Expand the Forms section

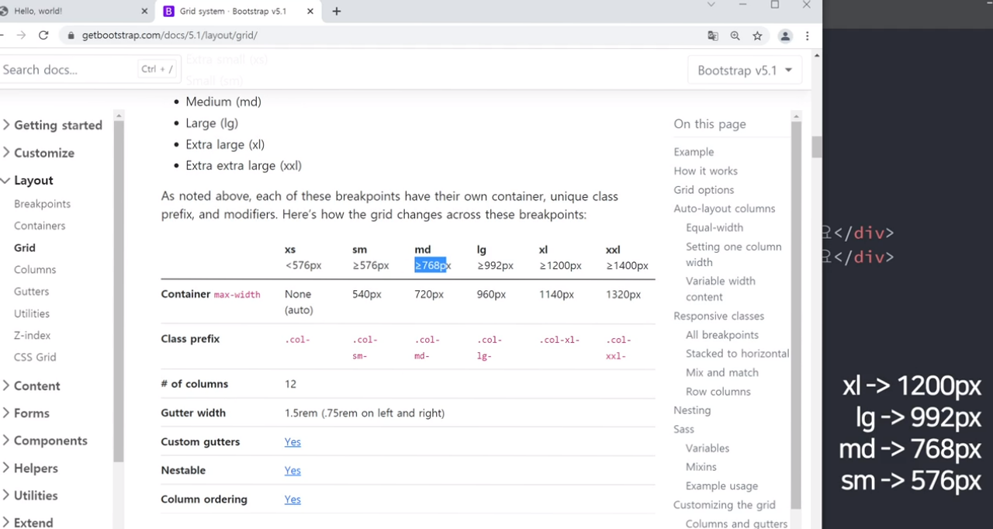pyautogui.click(x=26, y=413)
